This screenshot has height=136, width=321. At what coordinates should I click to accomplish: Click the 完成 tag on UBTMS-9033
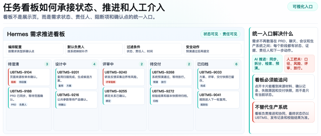click(203, 86)
